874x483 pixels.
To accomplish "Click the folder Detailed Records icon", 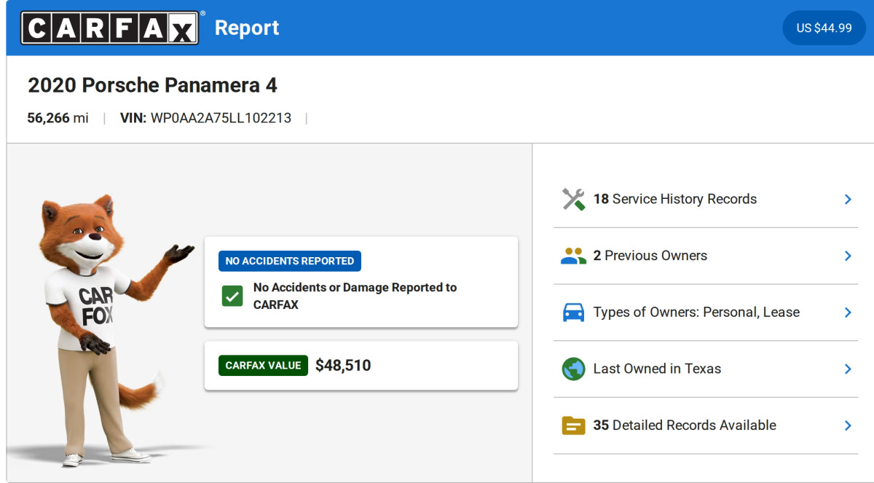I will (574, 425).
